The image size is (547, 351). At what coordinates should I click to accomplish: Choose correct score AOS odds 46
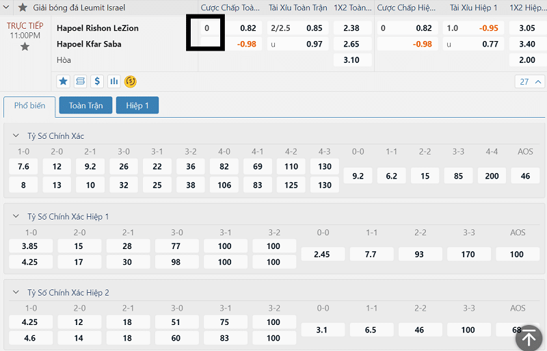525,176
